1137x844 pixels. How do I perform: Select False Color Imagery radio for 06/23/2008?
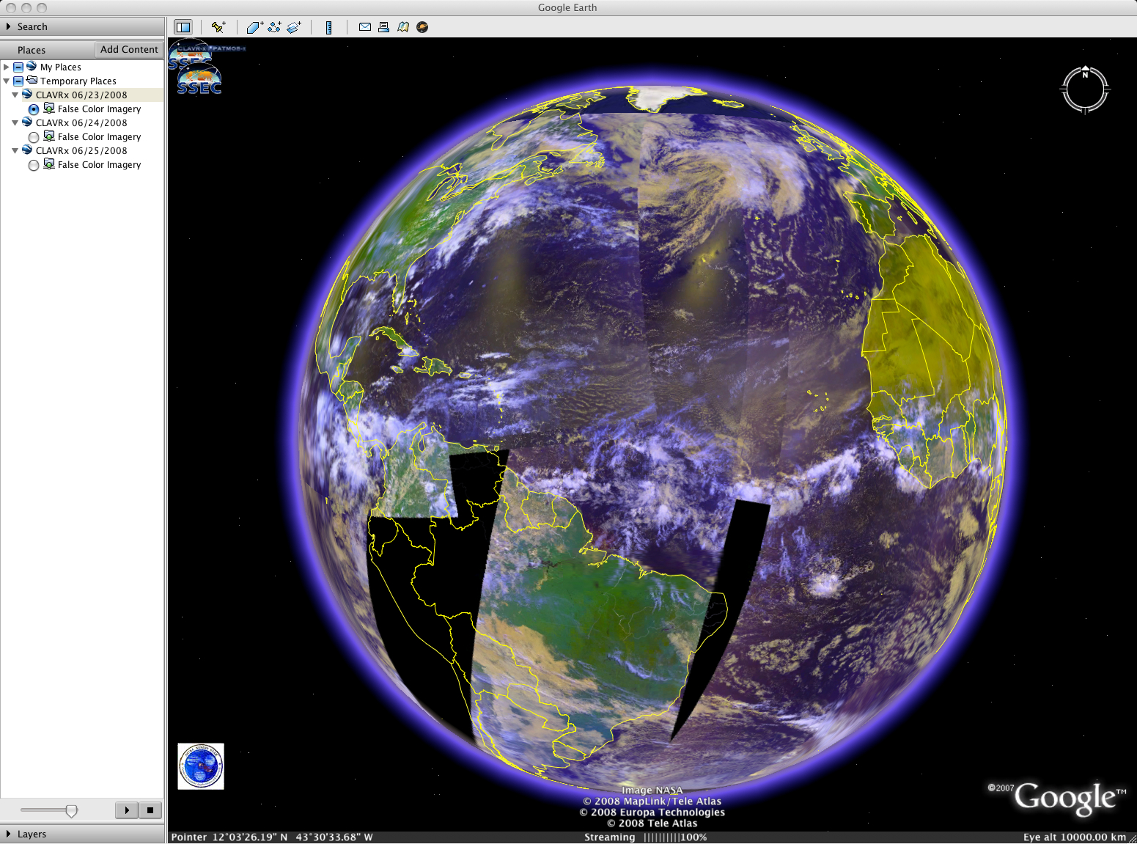click(34, 109)
